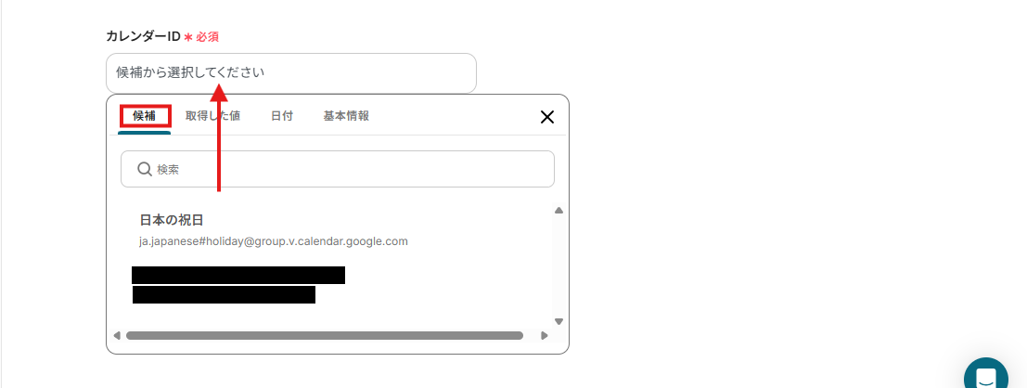
Task: Click the horizontal scroll-left arrow
Action: point(117,336)
